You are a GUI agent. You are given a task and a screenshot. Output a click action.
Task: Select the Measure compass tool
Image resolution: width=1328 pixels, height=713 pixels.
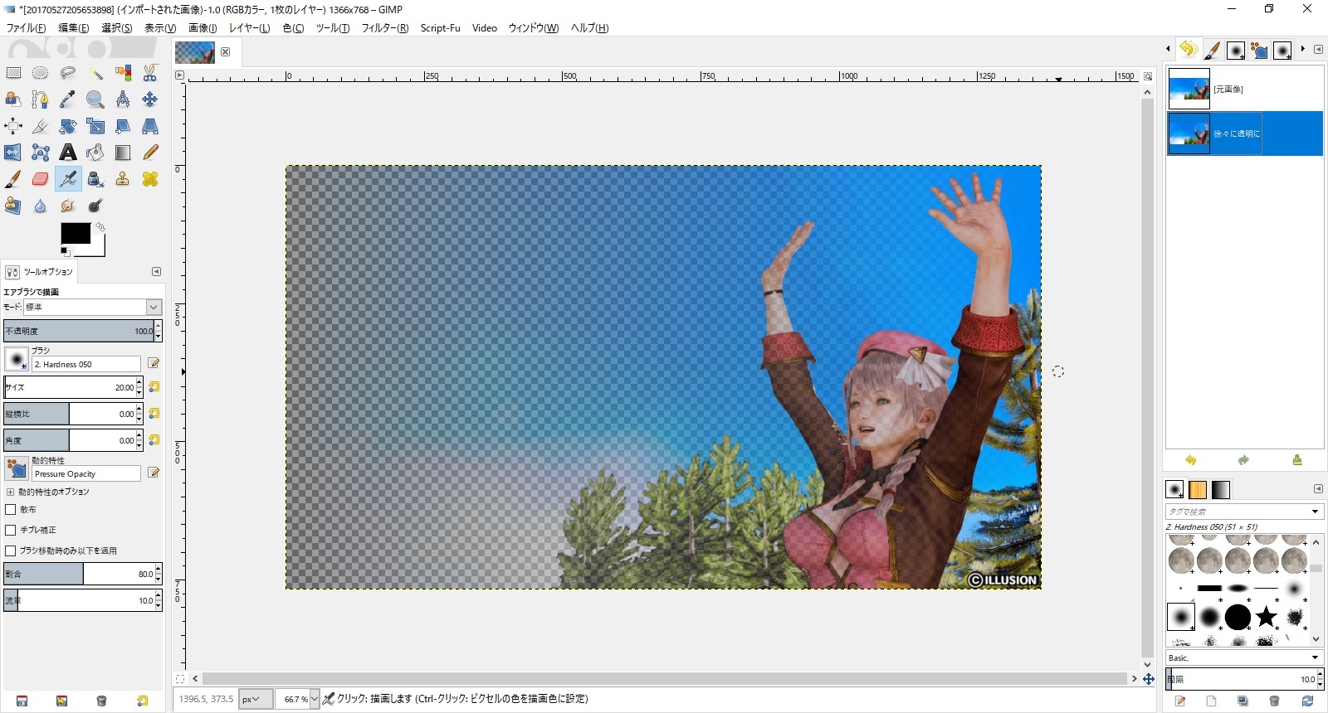123,99
